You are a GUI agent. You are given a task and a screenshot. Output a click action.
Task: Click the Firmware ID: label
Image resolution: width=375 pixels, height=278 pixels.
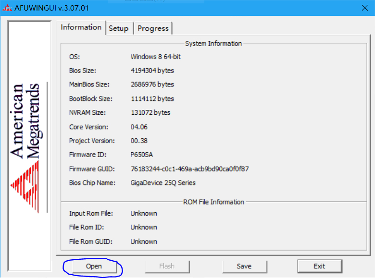pos(88,155)
